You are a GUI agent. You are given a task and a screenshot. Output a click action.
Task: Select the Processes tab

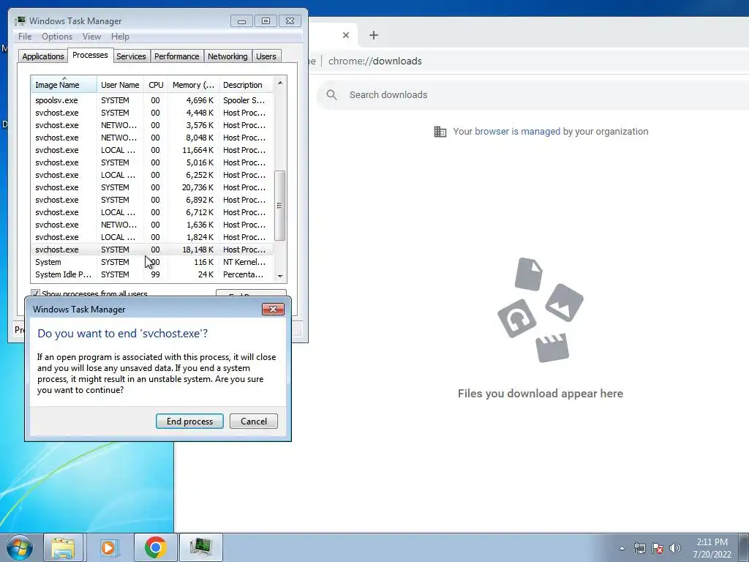tap(90, 56)
